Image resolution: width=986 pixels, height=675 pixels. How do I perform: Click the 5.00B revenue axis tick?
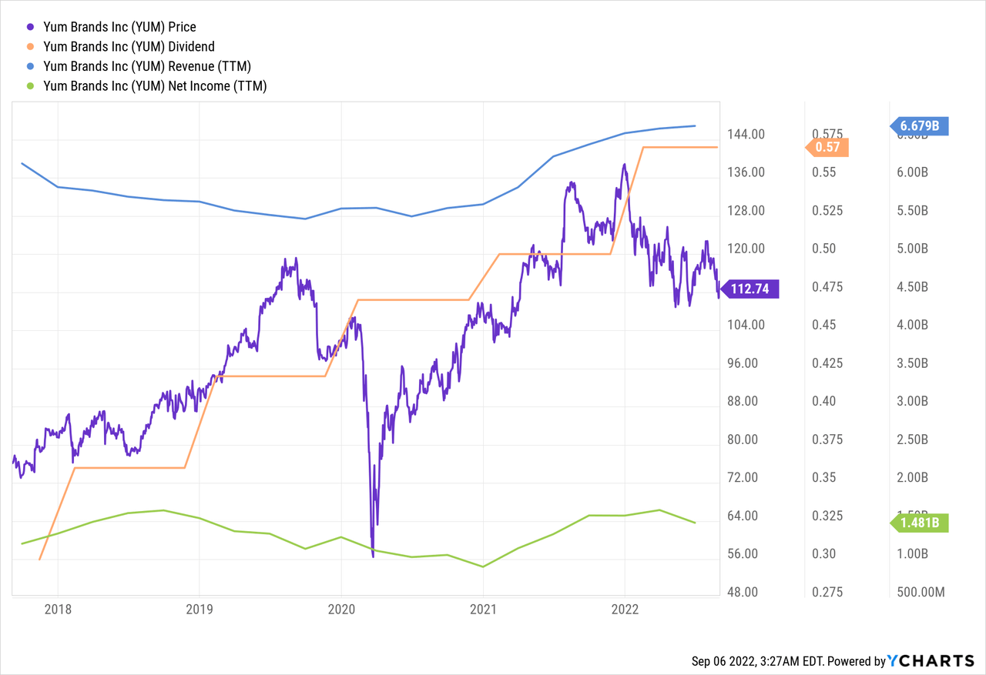pos(912,249)
